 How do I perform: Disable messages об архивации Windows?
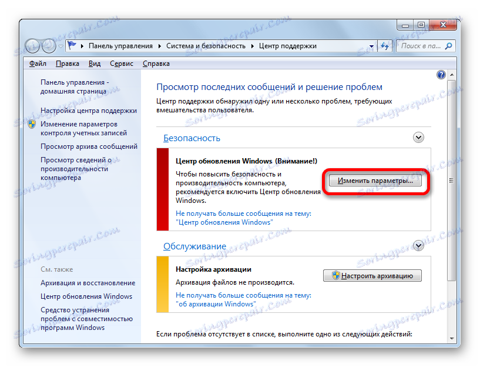coord(243,299)
